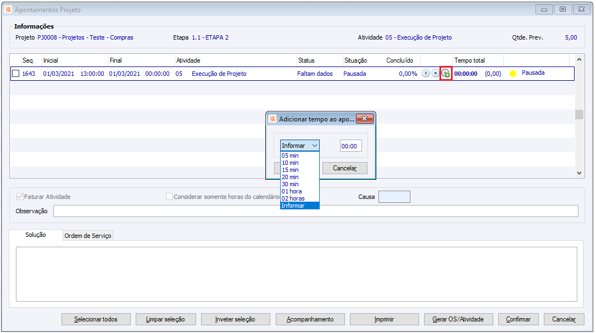Toggle the Faturar Atividade checkbox
This screenshot has width=596, height=333.
pos(20,197)
